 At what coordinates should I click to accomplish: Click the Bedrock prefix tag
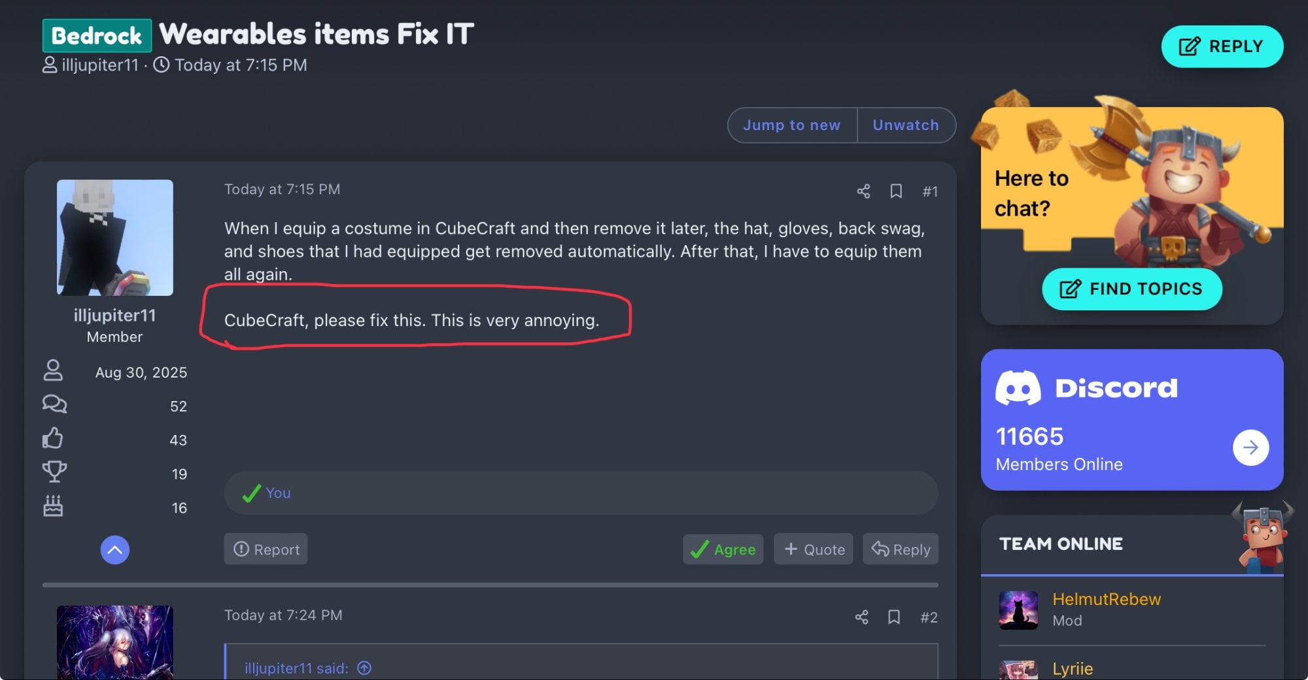click(97, 35)
